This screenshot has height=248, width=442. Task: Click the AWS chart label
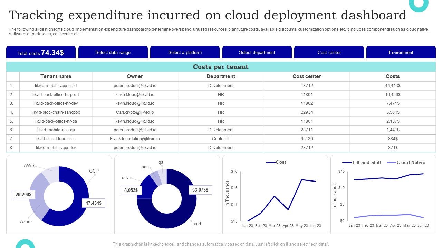pos(29,165)
